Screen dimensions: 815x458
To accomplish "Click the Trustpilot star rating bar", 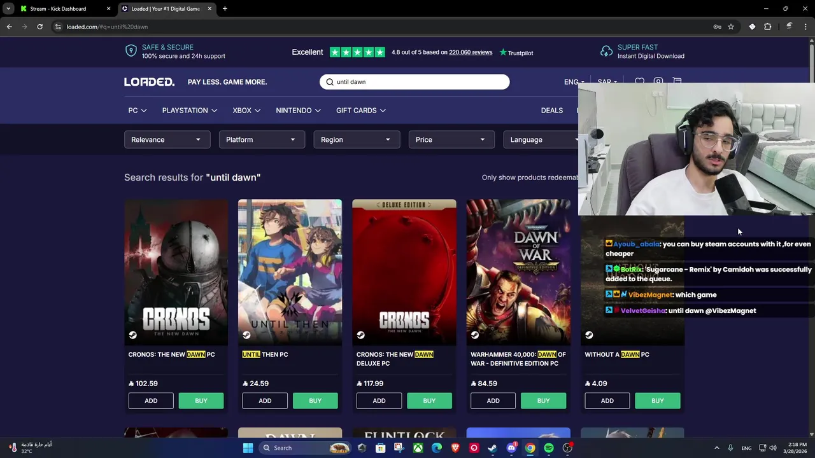I will [357, 52].
